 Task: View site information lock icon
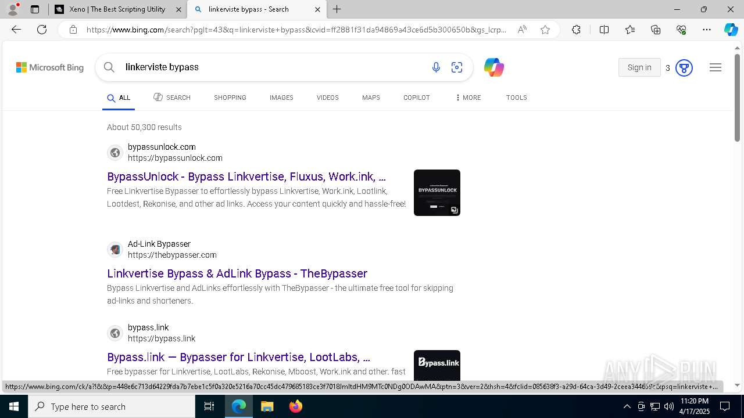73,30
